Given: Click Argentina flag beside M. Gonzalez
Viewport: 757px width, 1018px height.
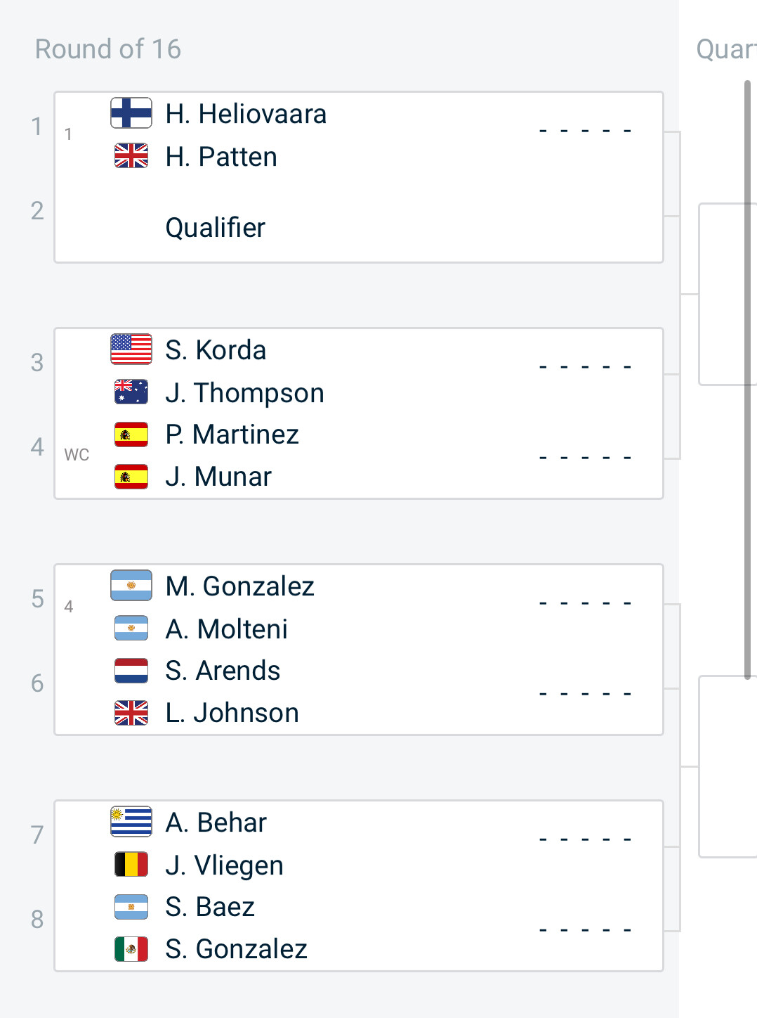Looking at the screenshot, I should coord(131,586).
